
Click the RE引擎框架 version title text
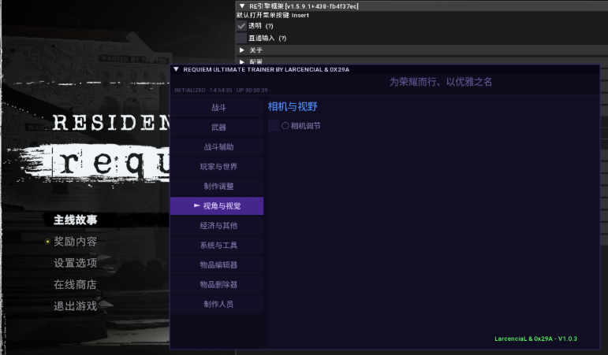[x=304, y=6]
